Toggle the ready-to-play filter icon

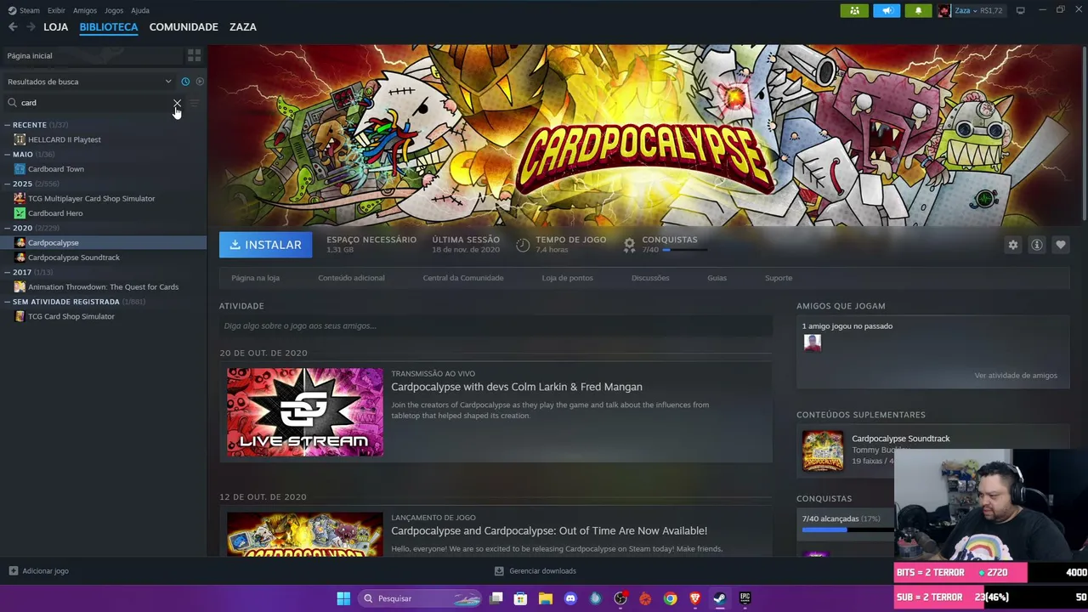pyautogui.click(x=200, y=82)
